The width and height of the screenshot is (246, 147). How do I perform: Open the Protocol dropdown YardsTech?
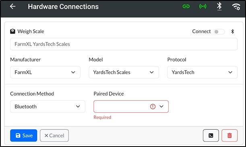(202, 72)
